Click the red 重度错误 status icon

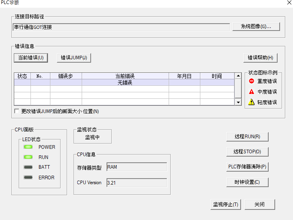coord(252,81)
